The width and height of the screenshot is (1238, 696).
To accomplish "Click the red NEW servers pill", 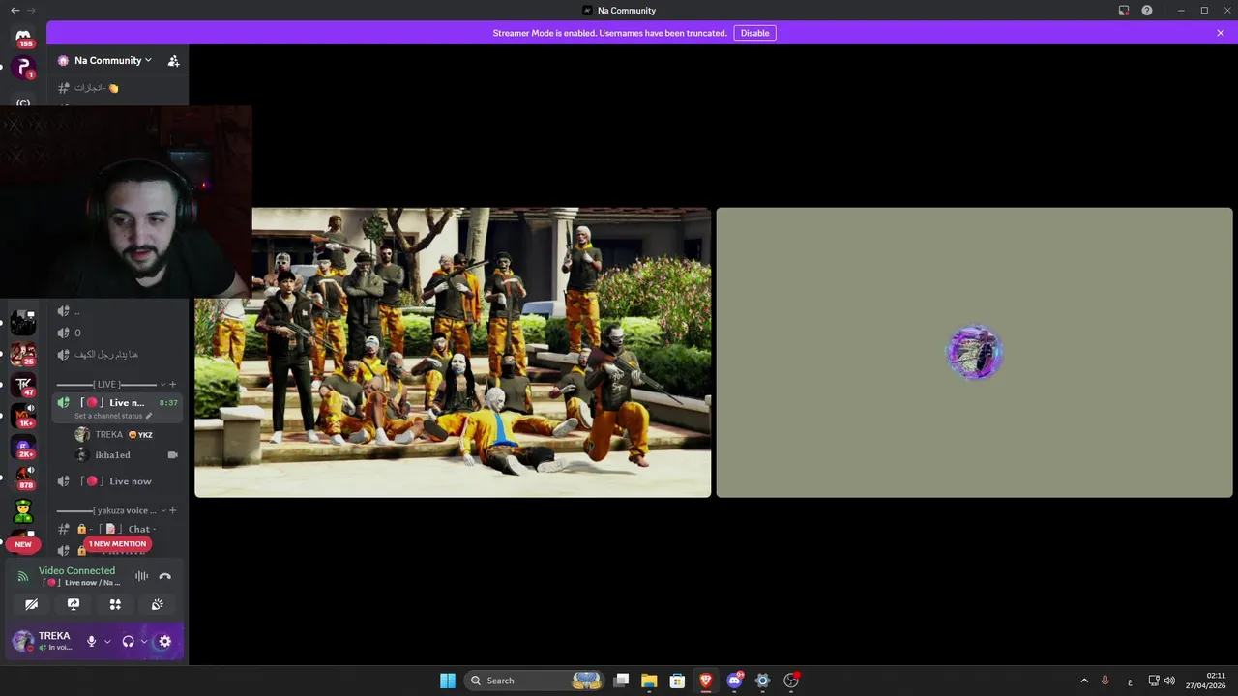I will tap(23, 544).
